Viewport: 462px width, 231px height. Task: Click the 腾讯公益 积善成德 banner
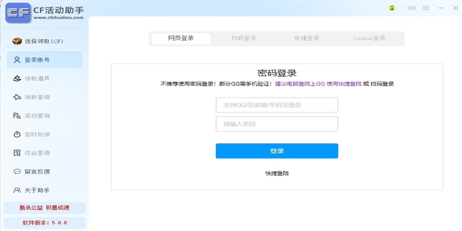tap(44, 208)
